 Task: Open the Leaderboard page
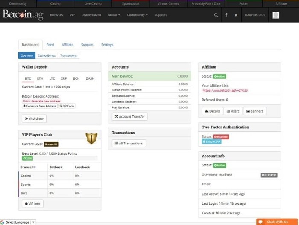coord(91,15)
